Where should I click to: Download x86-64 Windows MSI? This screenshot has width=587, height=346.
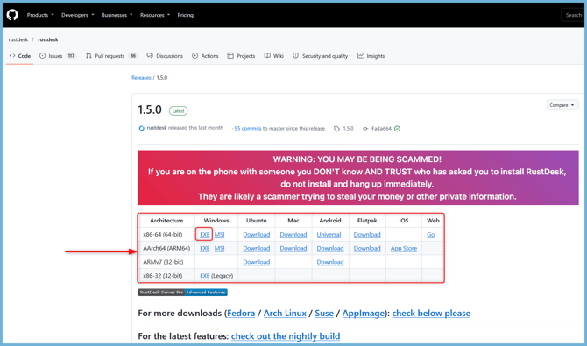pos(219,235)
